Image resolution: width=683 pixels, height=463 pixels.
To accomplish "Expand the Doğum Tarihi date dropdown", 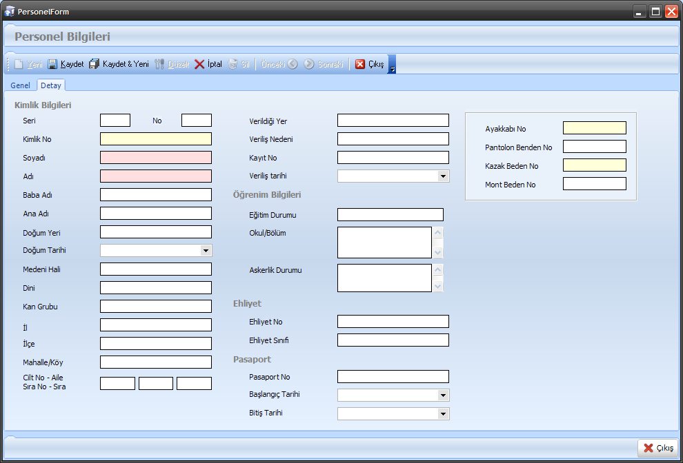I will (x=206, y=251).
